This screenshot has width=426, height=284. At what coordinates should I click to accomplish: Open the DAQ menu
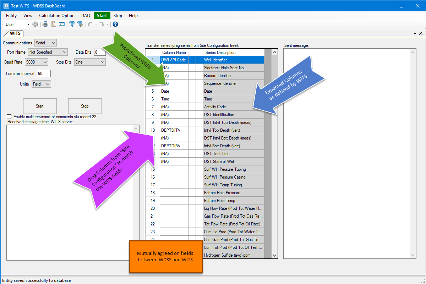pos(86,16)
